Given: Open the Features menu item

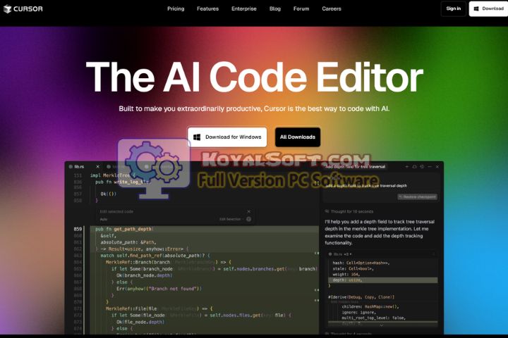Looking at the screenshot, I should coord(207,8).
